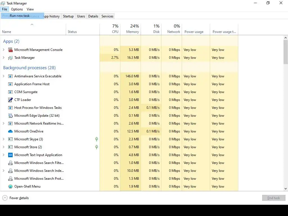The height and width of the screenshot is (216, 288).
Task: Click the End task button
Action: coord(274,198)
